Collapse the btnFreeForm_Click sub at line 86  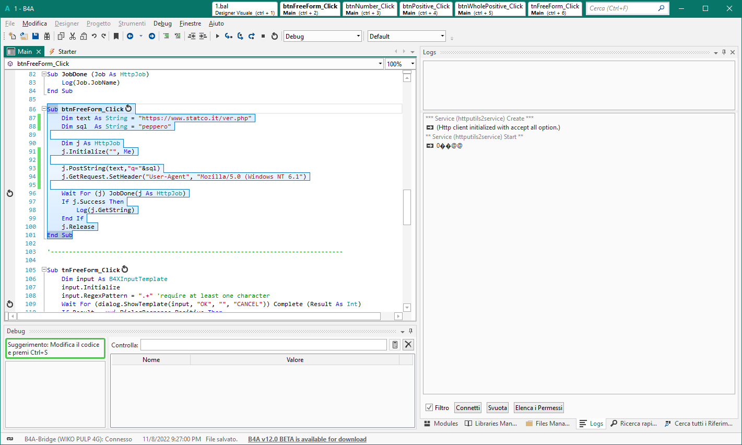[44, 109]
